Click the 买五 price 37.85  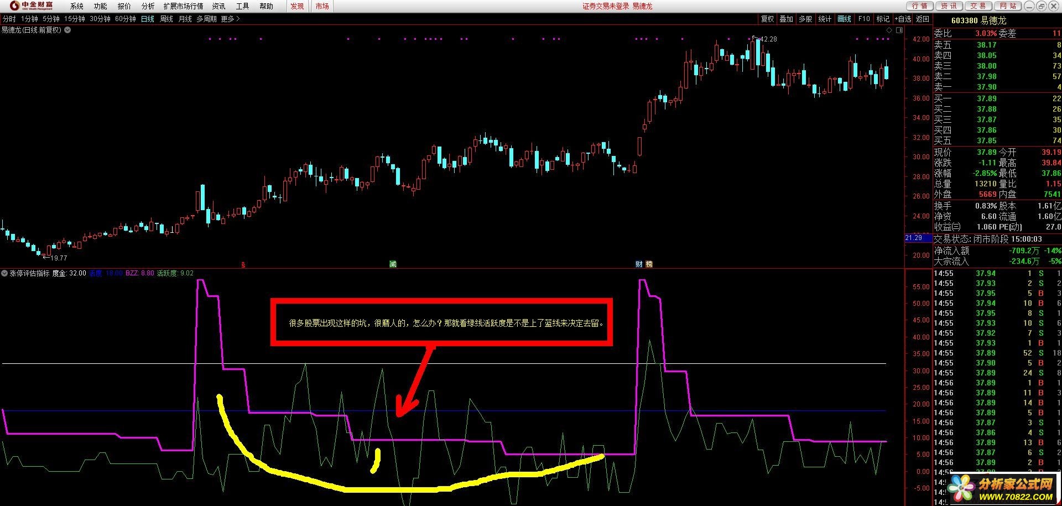pos(986,140)
